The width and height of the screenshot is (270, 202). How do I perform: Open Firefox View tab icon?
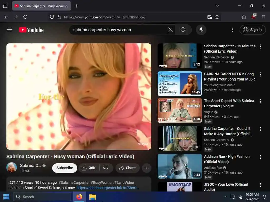coord(5,6)
